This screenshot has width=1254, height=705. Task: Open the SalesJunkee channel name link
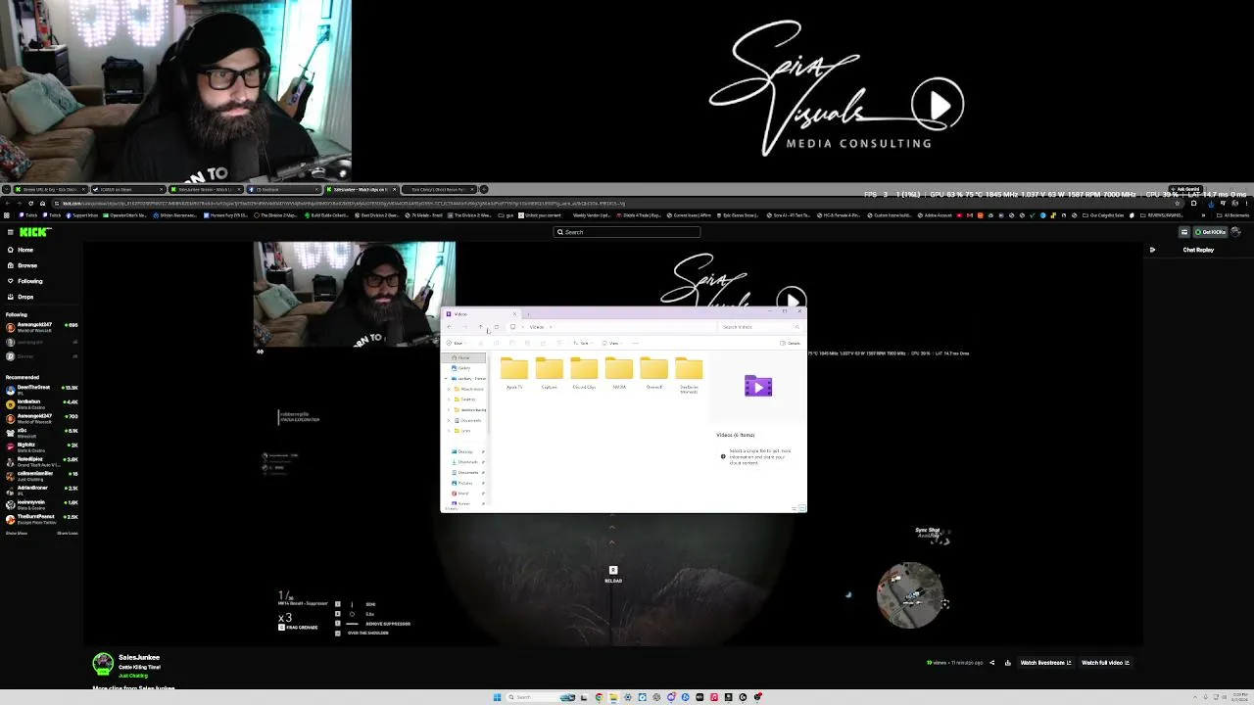tap(139, 658)
